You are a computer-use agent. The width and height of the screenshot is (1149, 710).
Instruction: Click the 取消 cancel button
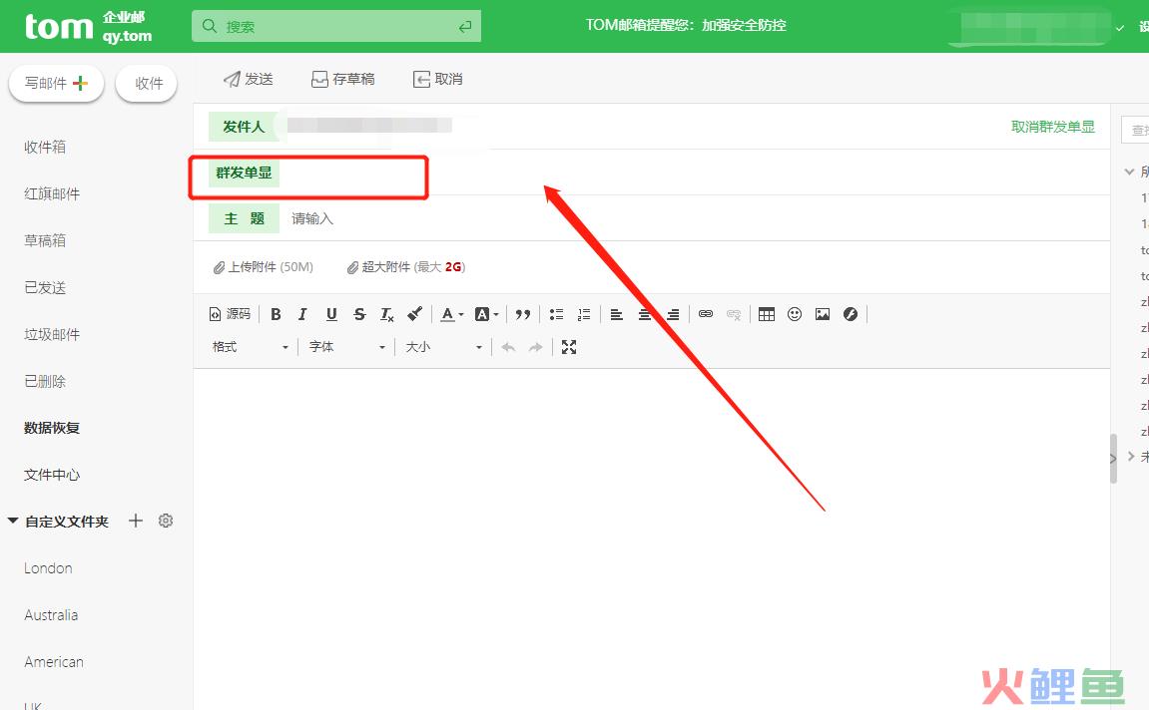pos(438,79)
